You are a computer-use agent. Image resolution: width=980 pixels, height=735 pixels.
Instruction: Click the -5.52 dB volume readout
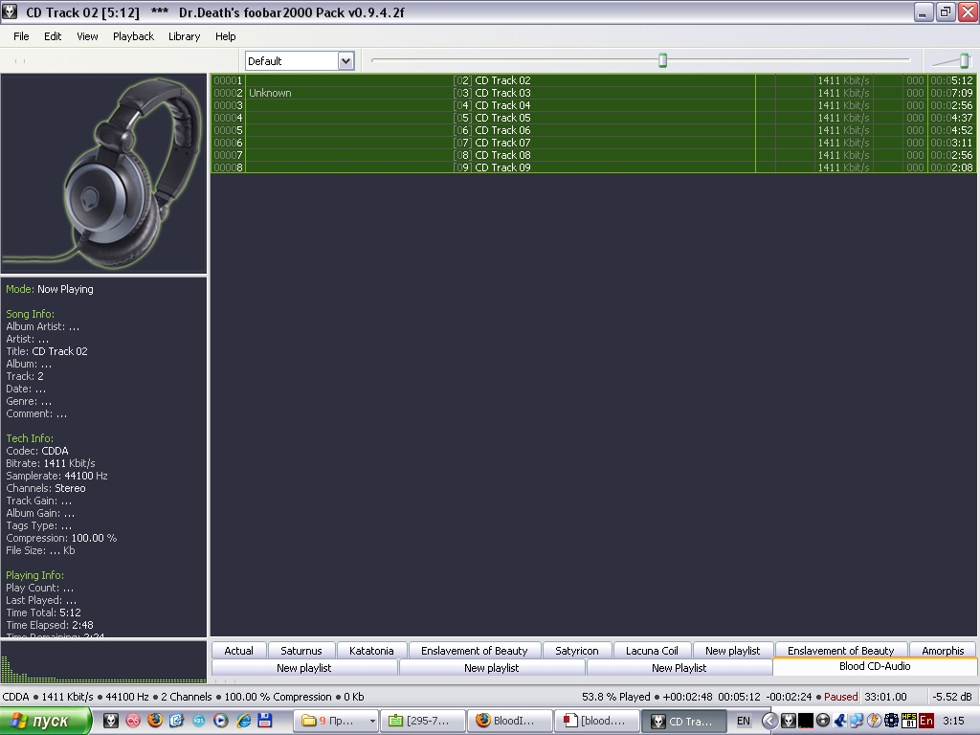(952, 697)
